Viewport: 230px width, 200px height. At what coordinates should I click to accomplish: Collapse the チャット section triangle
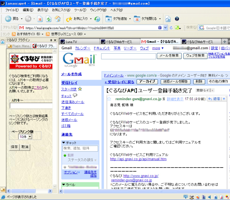pyautogui.click(x=64, y=143)
